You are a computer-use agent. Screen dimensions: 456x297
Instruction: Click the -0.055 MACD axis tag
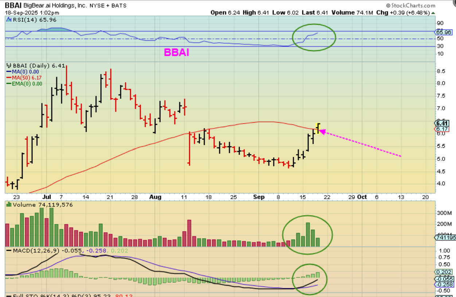[x=445, y=279]
